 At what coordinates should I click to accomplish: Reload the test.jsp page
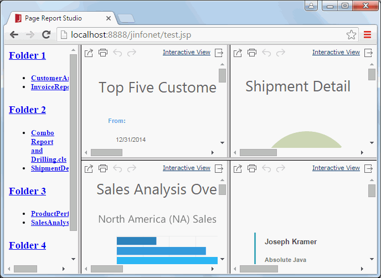[46, 35]
